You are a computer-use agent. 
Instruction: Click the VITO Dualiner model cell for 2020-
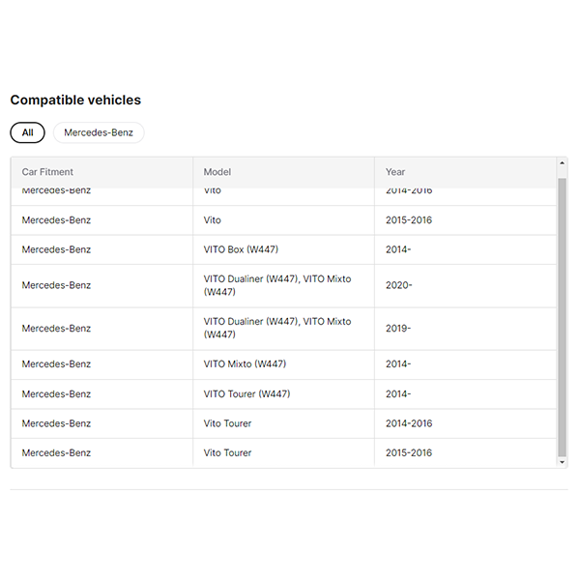tap(276, 285)
